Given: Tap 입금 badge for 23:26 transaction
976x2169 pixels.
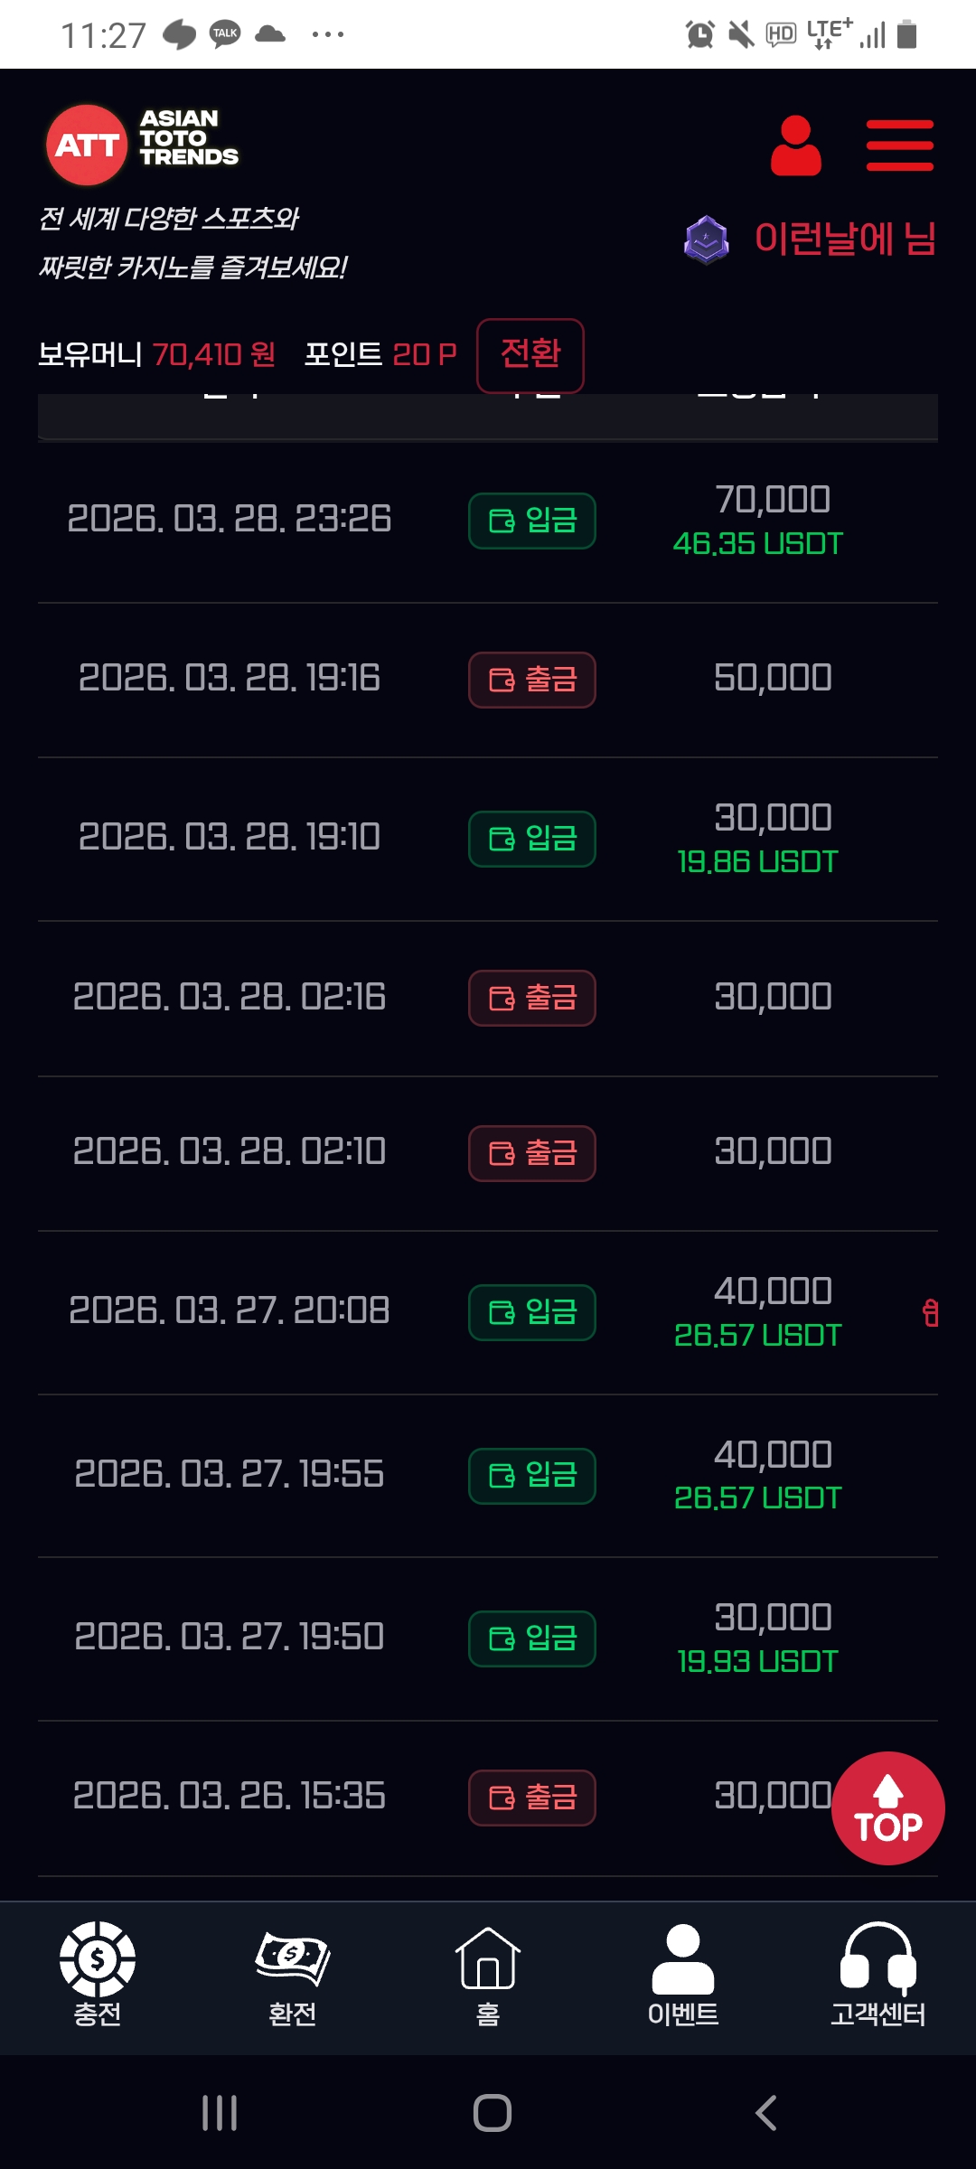Looking at the screenshot, I should pyautogui.click(x=532, y=521).
